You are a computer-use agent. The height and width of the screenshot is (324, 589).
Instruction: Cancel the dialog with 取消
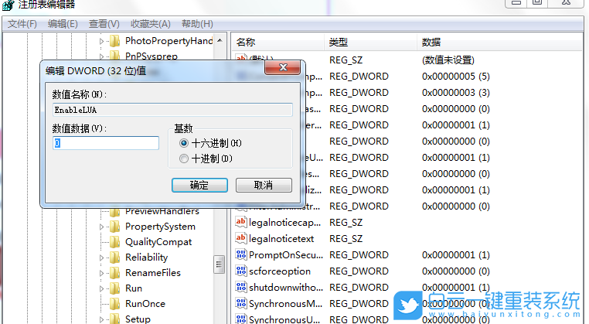(x=264, y=186)
